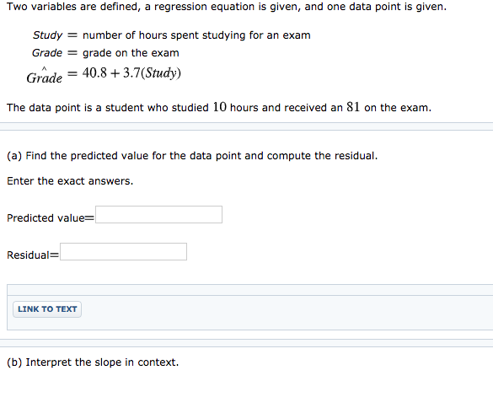
Task: Click the 'Enter the exact answers.' instruction
Action: coord(70,181)
